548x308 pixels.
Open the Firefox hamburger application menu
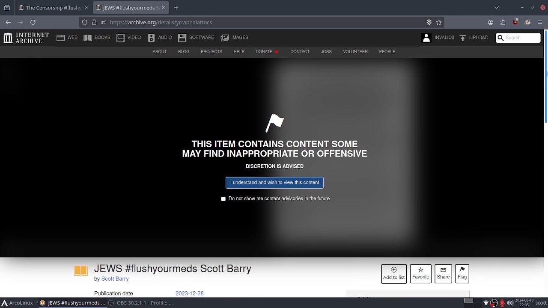click(539, 22)
